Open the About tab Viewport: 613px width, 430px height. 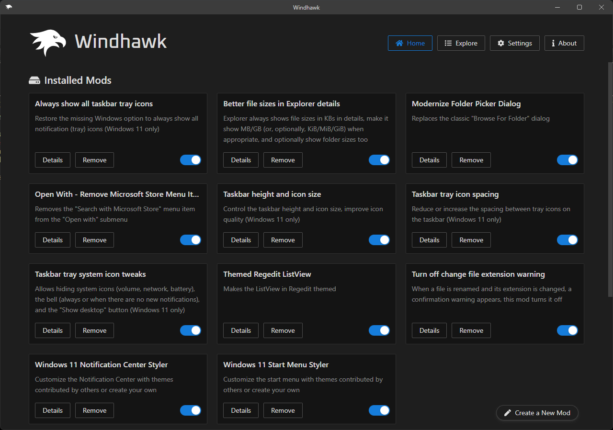[564, 43]
